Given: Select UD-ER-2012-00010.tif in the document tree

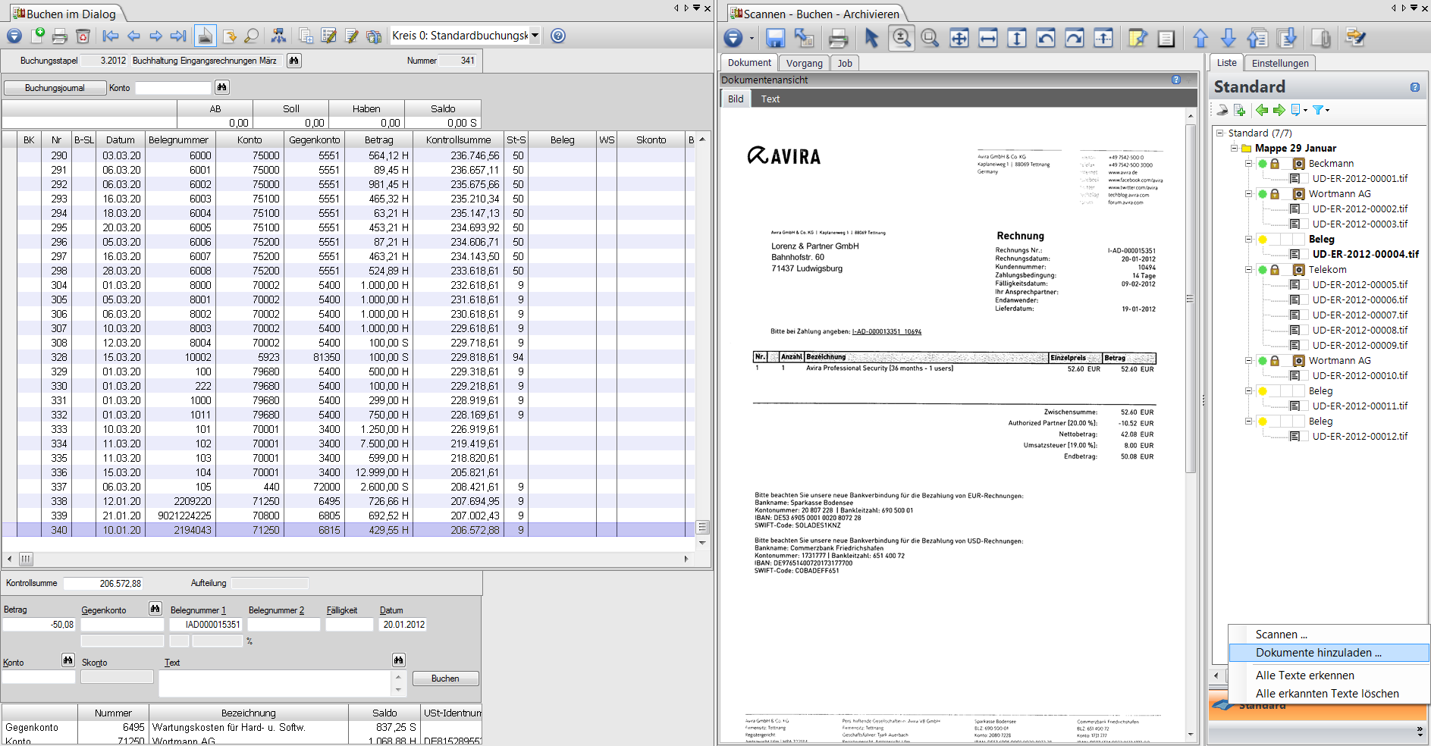Looking at the screenshot, I should (1359, 375).
